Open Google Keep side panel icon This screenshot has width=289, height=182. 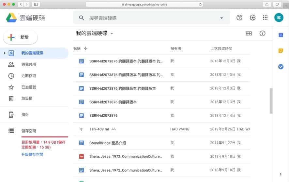(281, 51)
